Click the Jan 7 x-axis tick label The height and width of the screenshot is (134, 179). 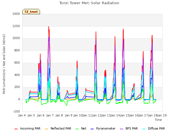(50, 115)
